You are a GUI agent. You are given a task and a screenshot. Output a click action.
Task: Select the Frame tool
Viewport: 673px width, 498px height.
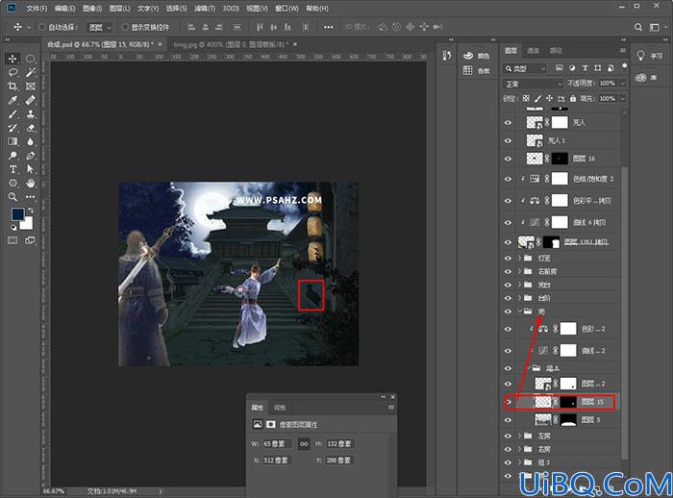coord(30,87)
